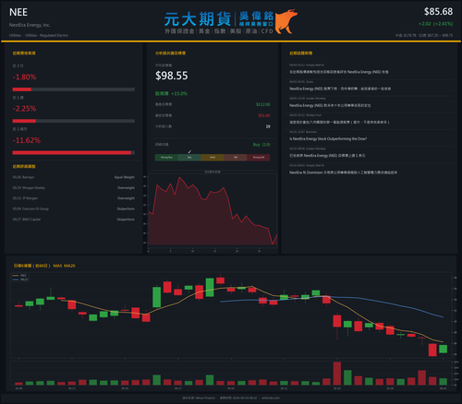Click the high target value $112.00
The width and height of the screenshot is (462, 404).
pyautogui.click(x=263, y=104)
